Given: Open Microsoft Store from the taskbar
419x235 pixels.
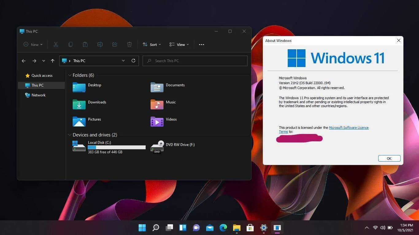Looking at the screenshot, I should click(x=250, y=228).
